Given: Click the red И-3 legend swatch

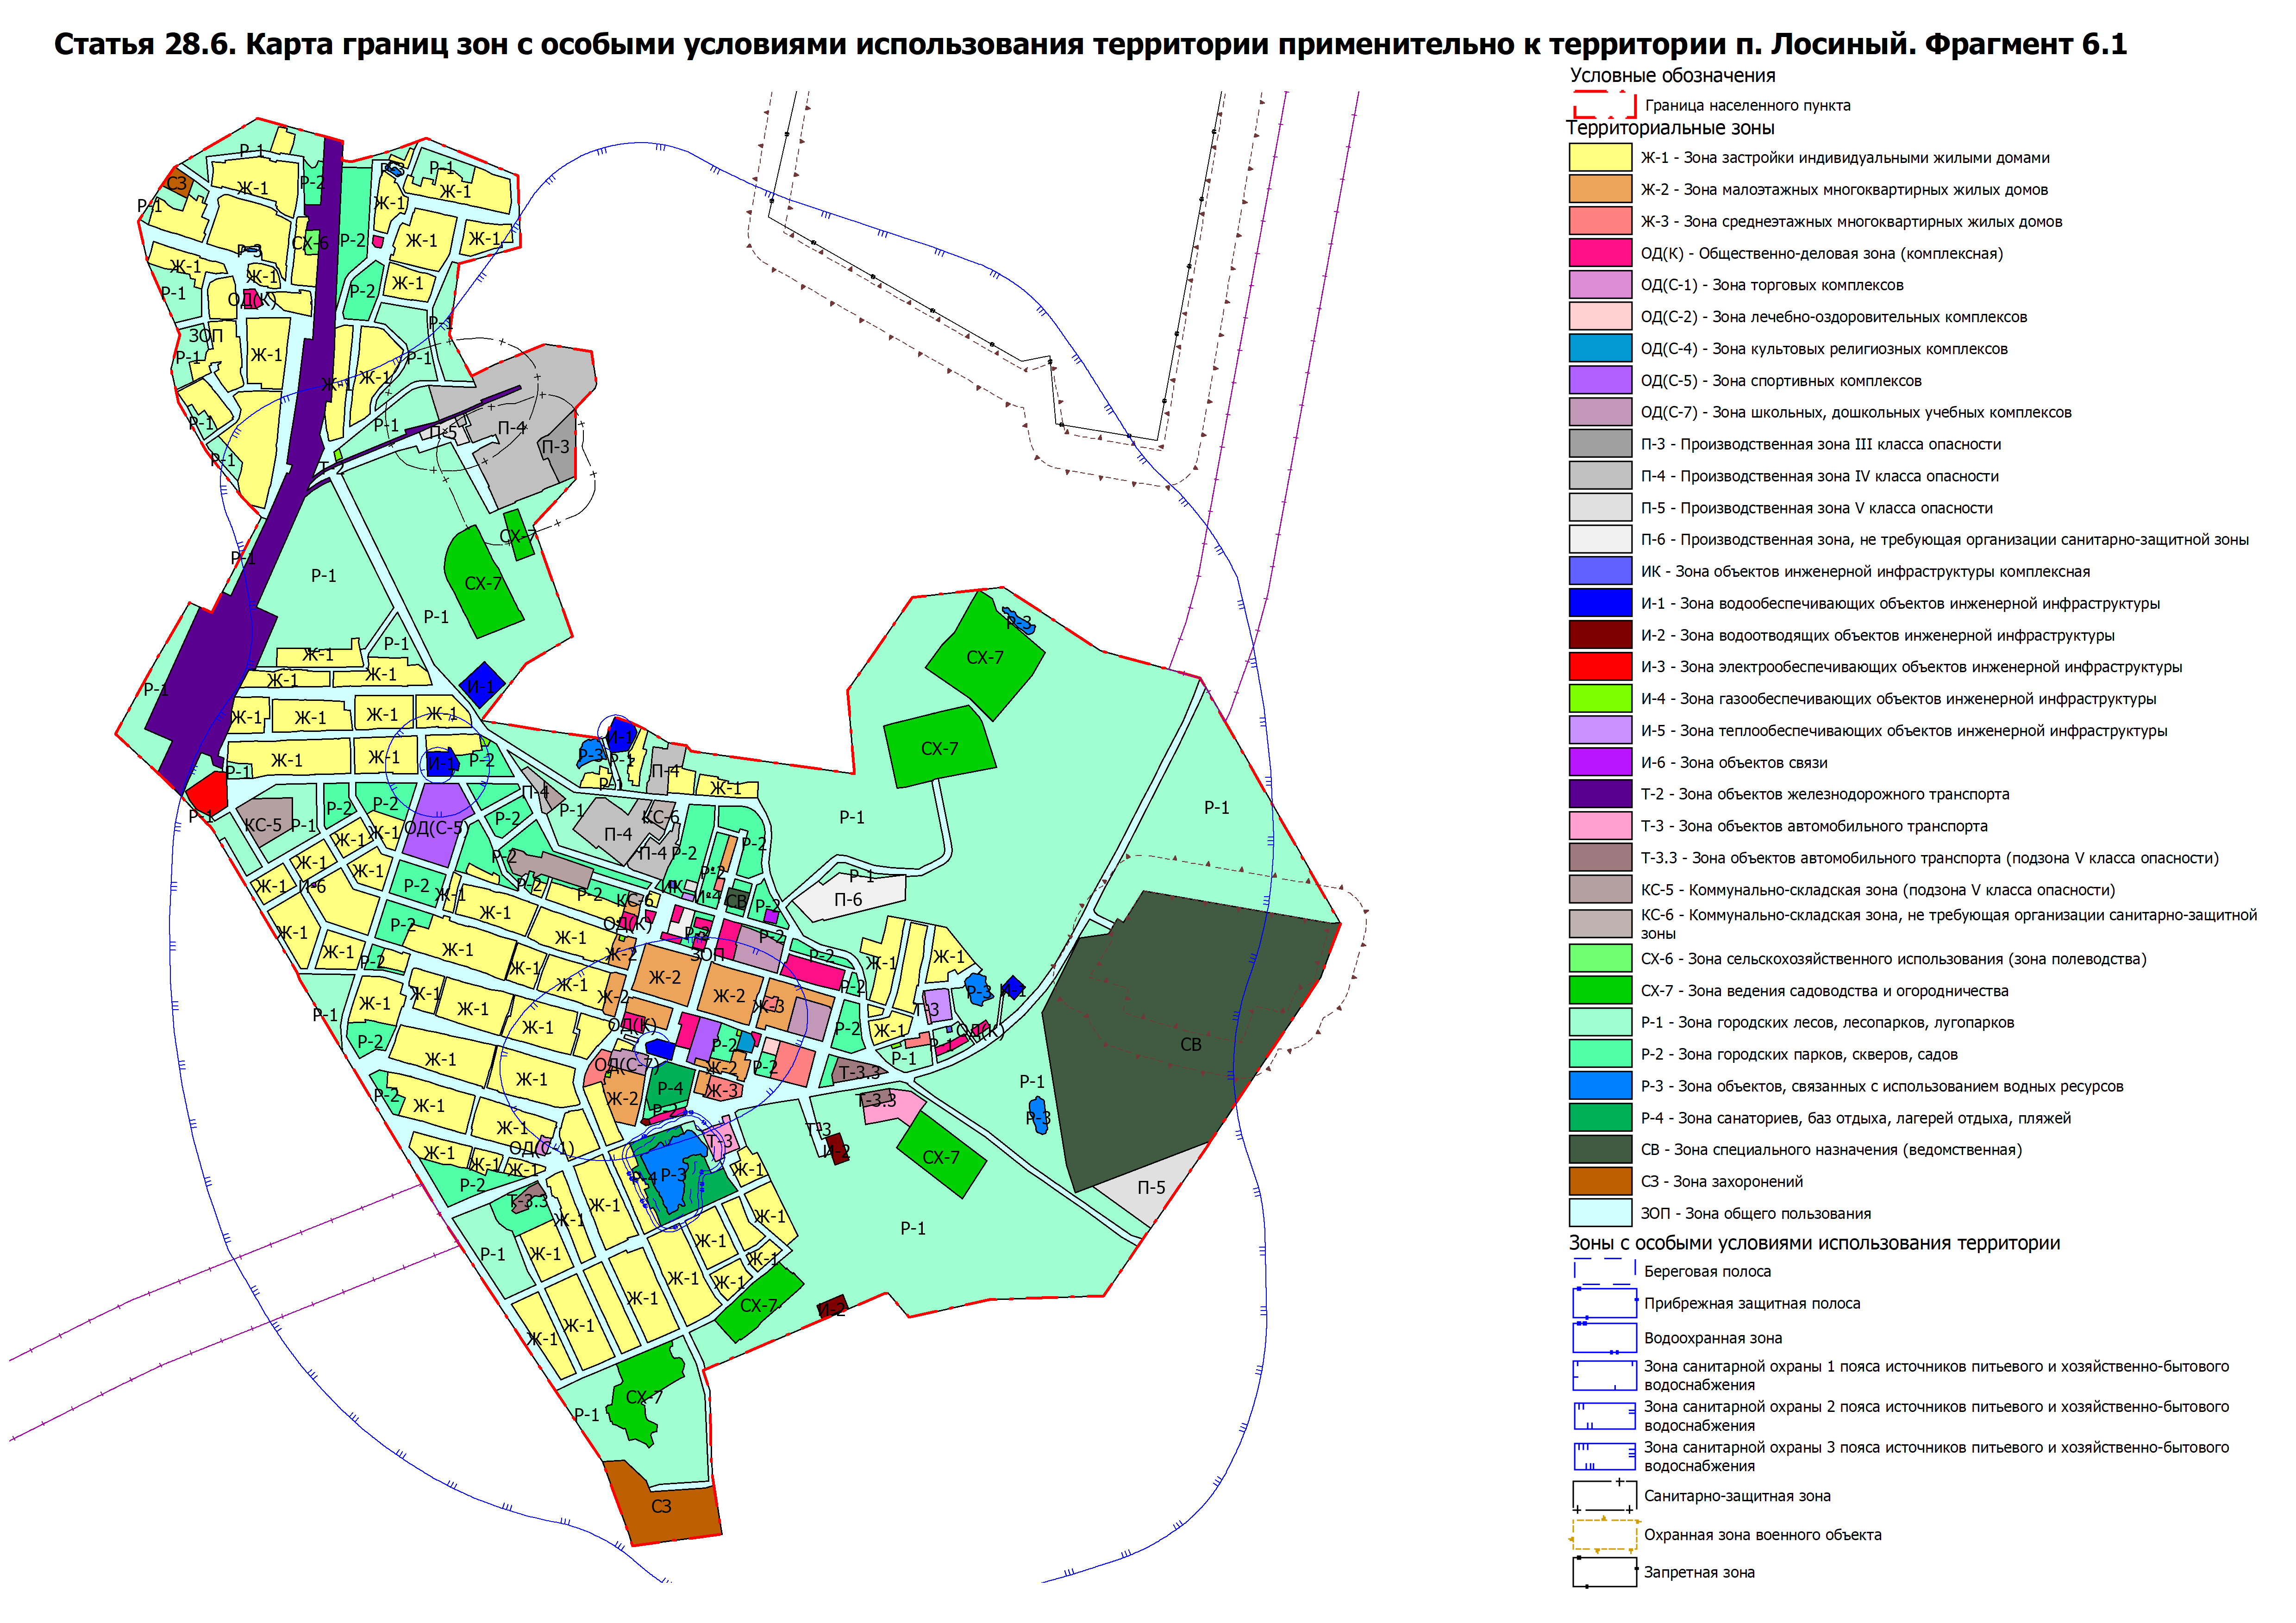Looking at the screenshot, I should (1600, 667).
